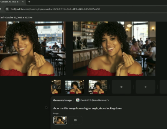Screen dimensions: 167x129
Task: Open the middle thumbnail with window backdrop
Action: pos(75,87)
